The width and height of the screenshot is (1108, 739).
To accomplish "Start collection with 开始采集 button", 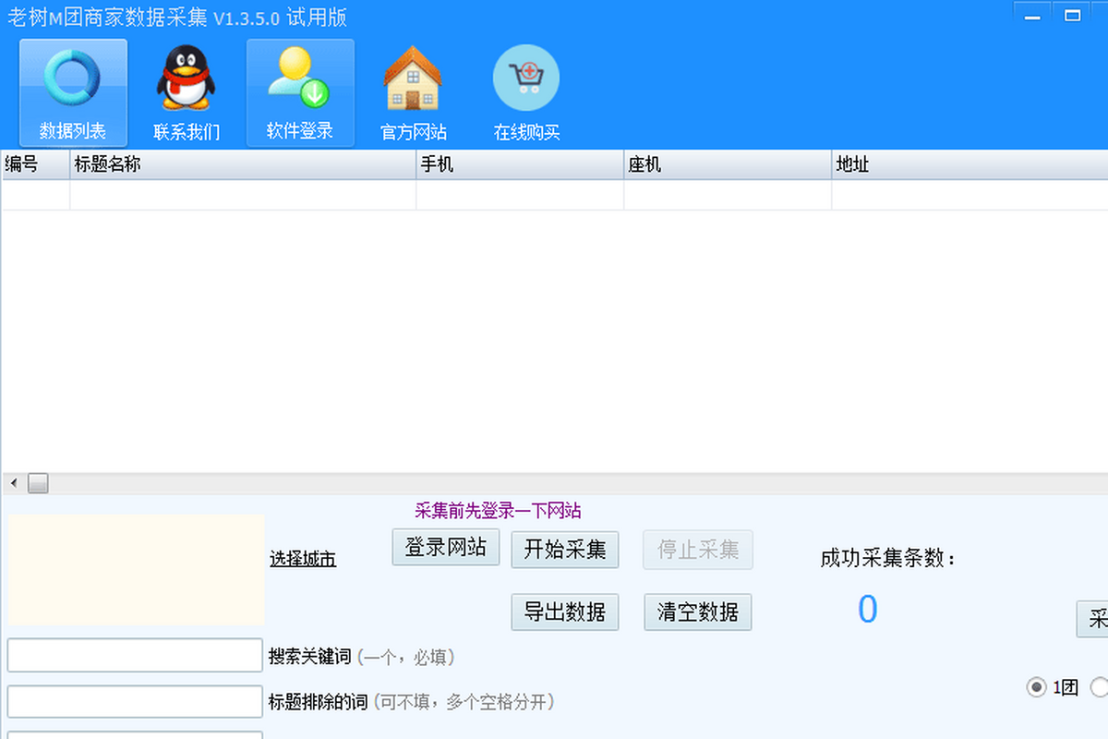I will [565, 550].
